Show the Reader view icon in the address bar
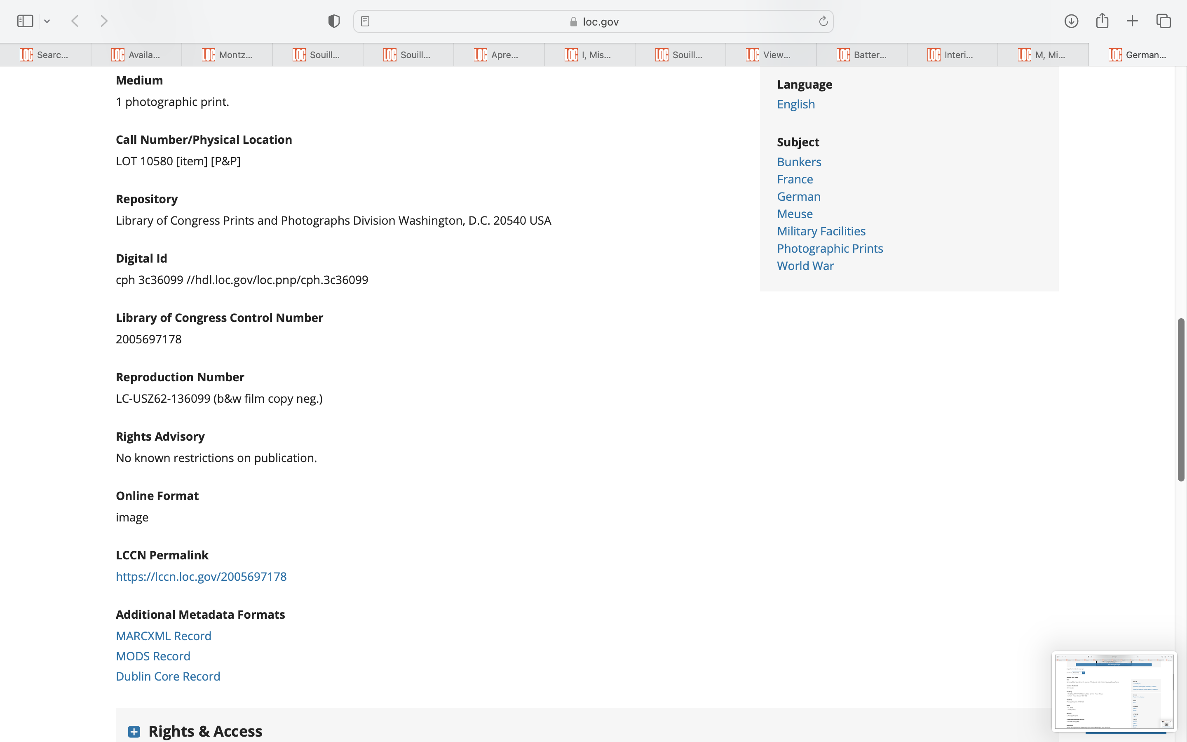This screenshot has height=742, width=1187. click(365, 21)
